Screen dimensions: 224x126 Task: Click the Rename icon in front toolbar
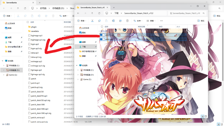click(113, 21)
